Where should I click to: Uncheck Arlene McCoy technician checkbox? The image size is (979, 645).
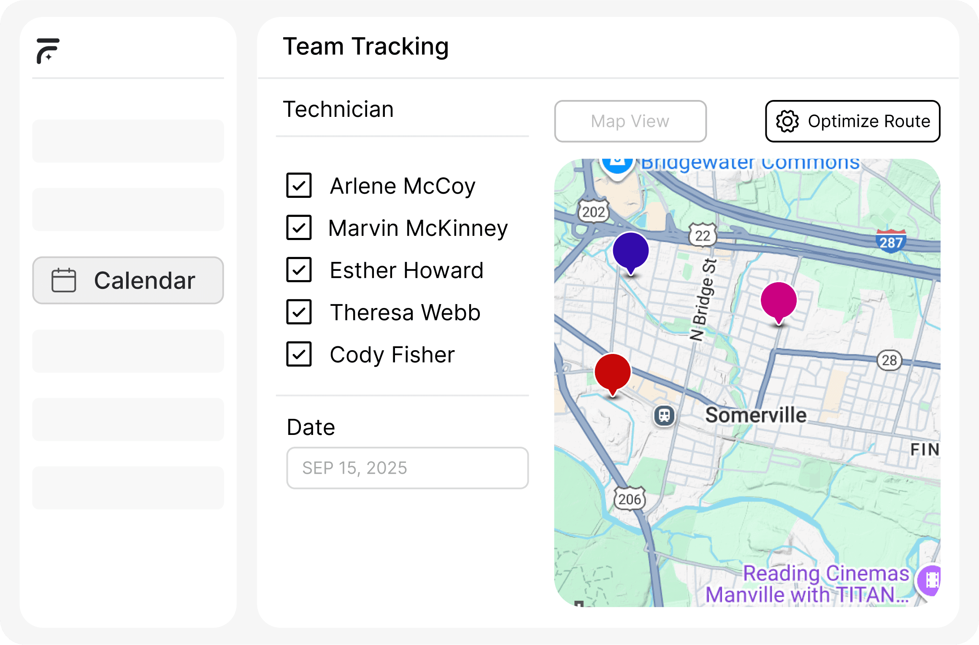299,186
